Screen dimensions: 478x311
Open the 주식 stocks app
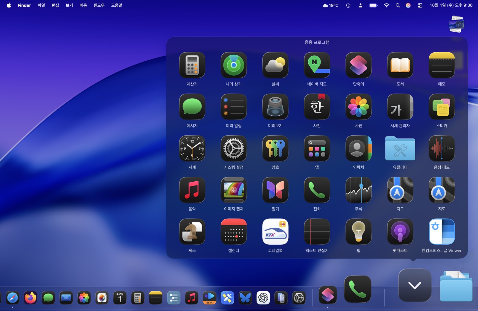(x=358, y=190)
